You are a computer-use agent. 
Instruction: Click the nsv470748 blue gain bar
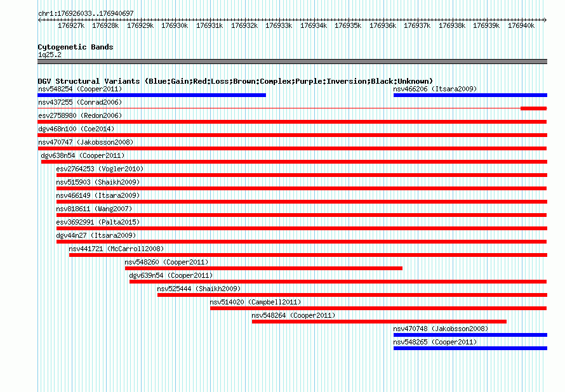(x=470, y=335)
